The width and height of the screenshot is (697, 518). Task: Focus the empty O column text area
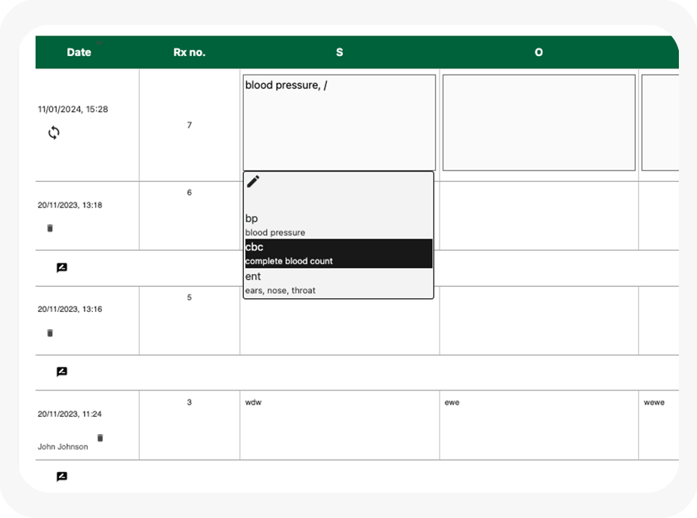(538, 122)
